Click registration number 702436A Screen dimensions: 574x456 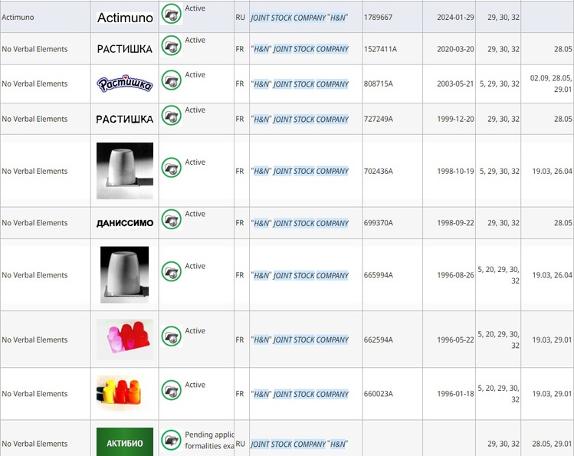(379, 171)
